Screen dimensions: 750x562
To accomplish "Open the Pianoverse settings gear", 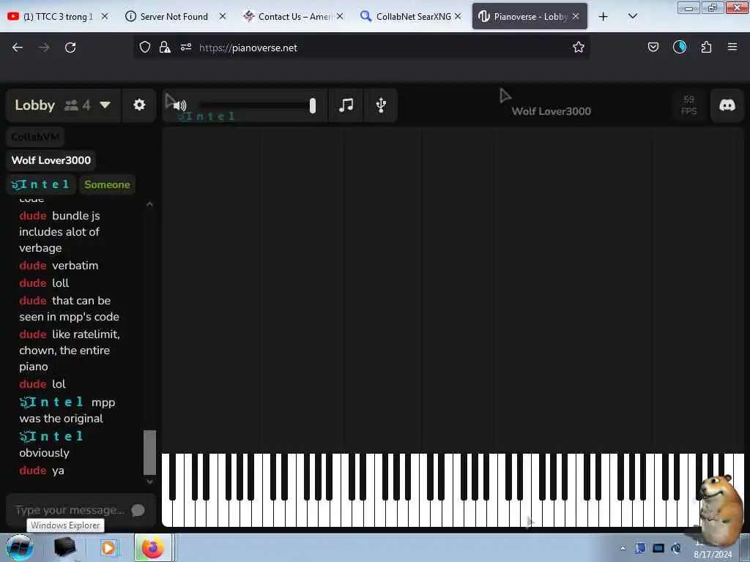I will pos(139,105).
